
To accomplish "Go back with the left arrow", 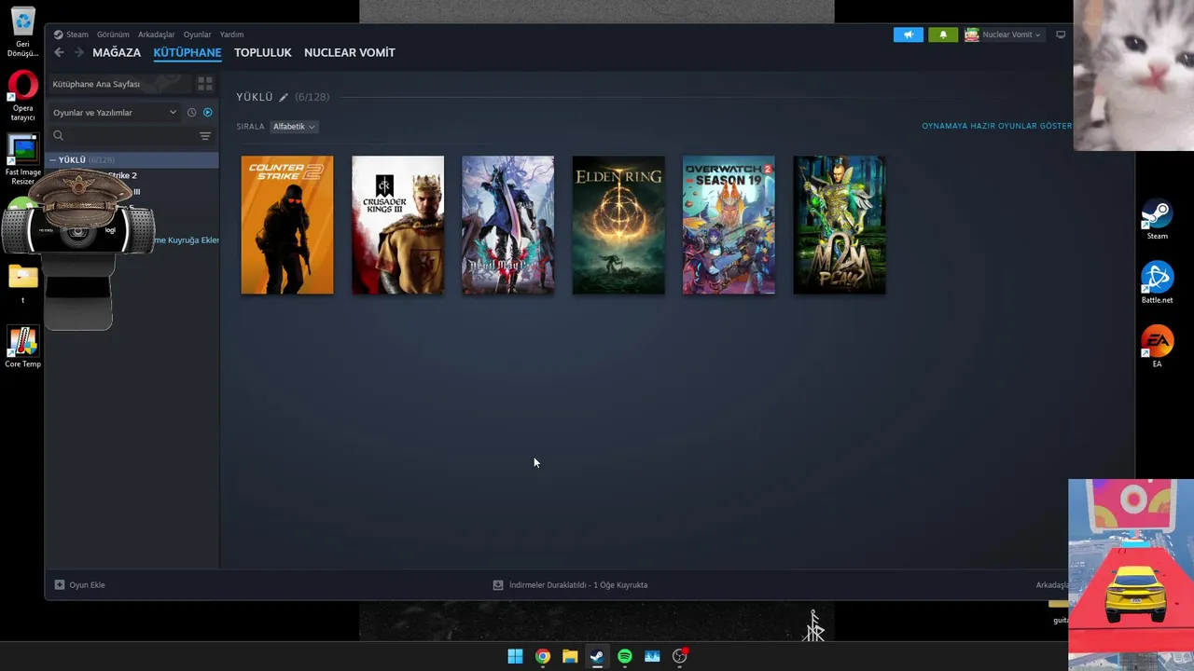I will click(59, 52).
